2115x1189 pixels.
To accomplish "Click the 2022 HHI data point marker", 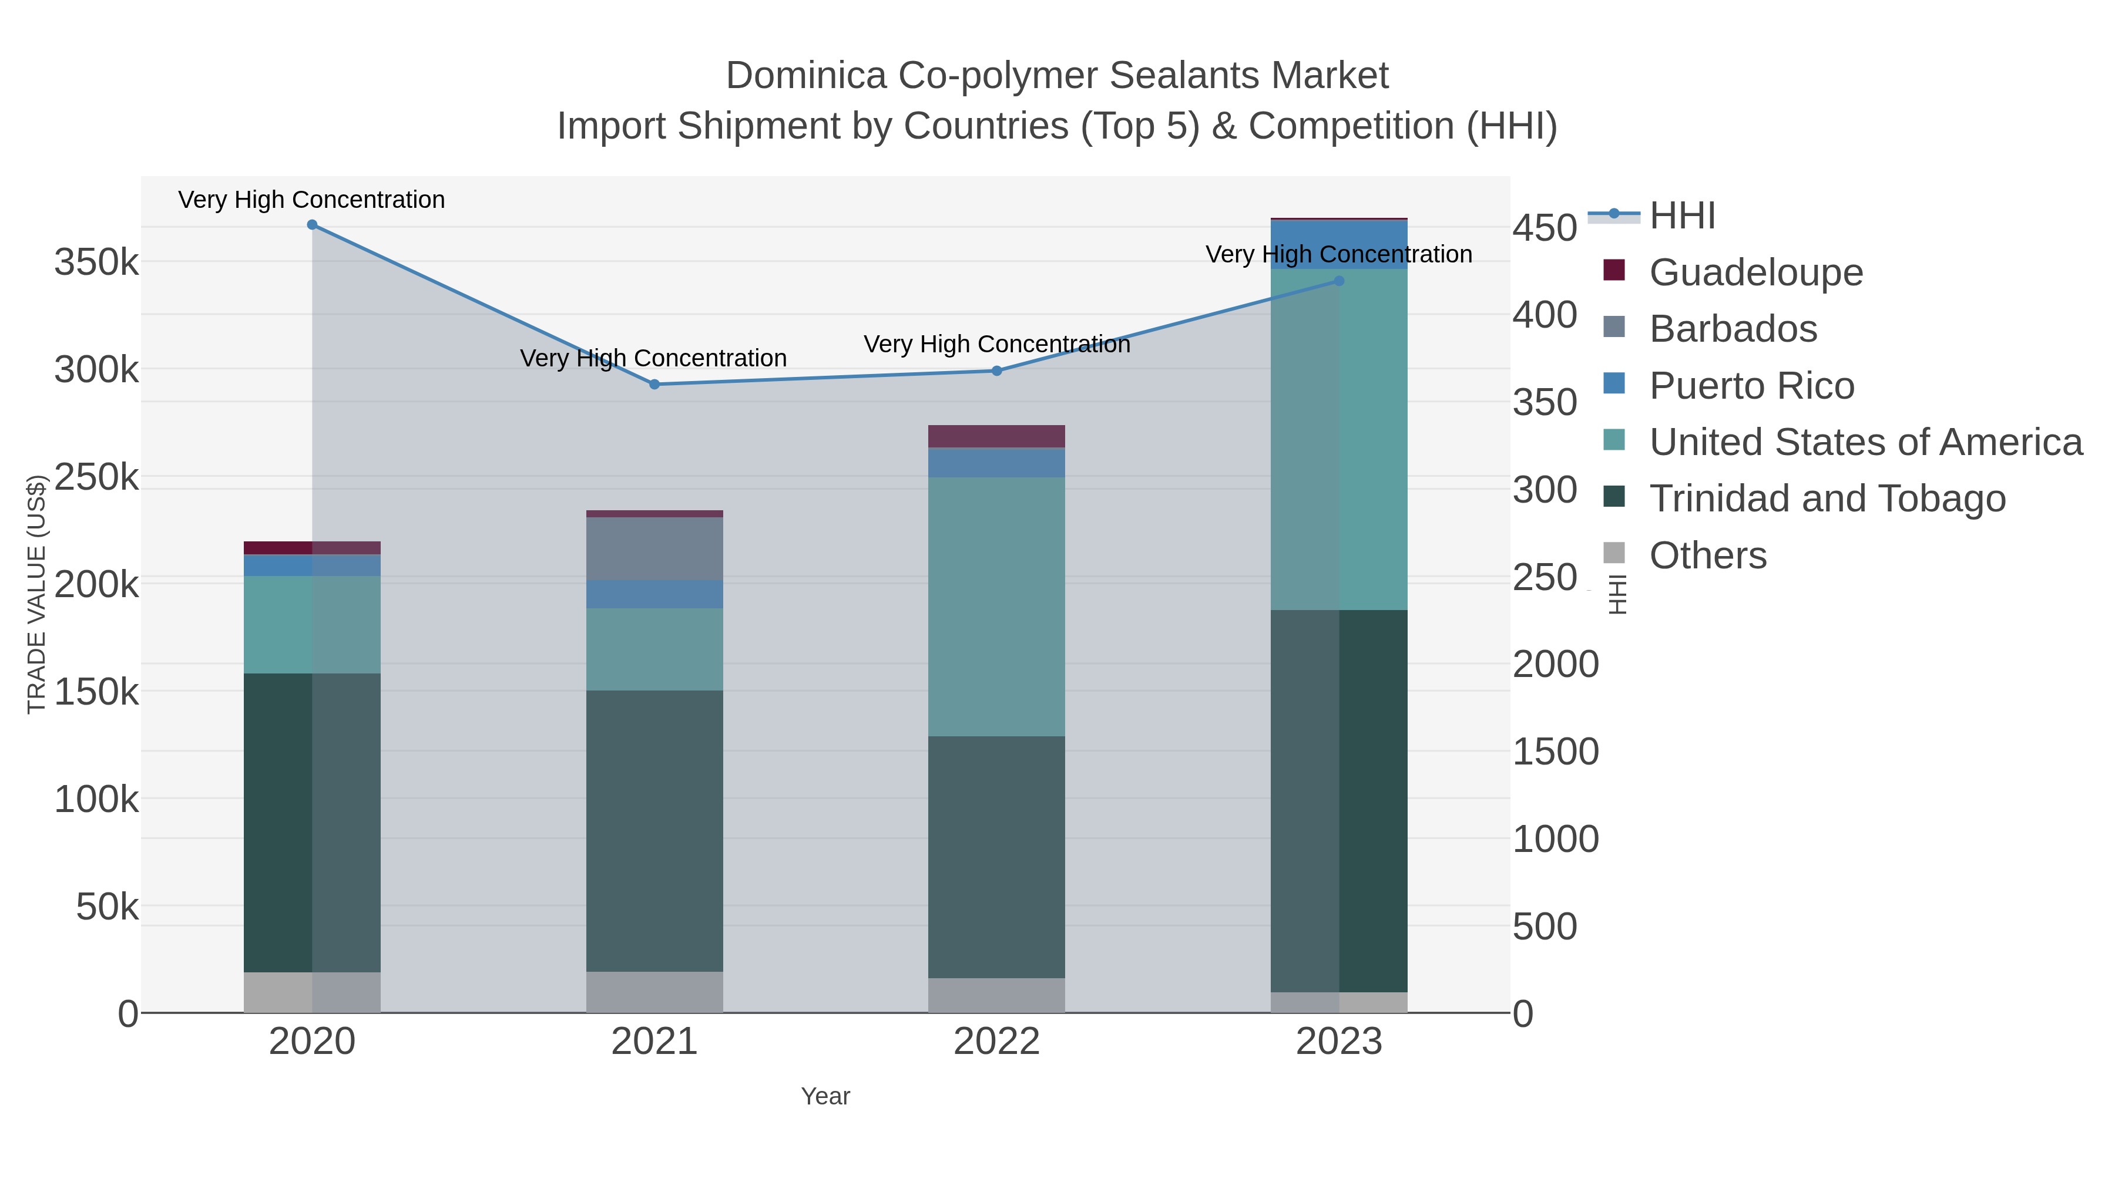I will (x=997, y=371).
